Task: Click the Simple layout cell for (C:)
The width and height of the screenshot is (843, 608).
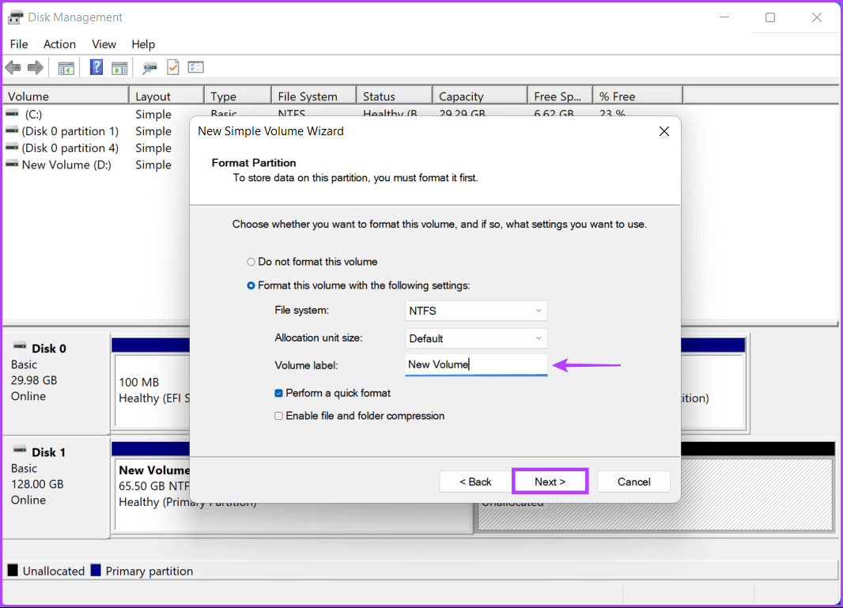Action: [153, 114]
